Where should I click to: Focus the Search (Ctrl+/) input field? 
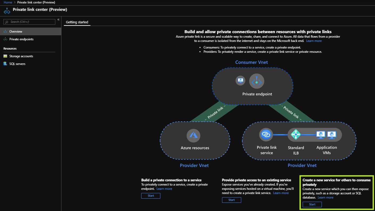29,22
